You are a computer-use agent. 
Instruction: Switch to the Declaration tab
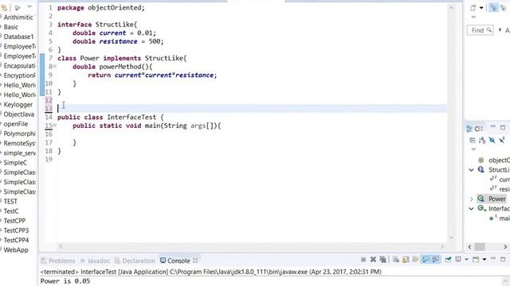coord(135,261)
